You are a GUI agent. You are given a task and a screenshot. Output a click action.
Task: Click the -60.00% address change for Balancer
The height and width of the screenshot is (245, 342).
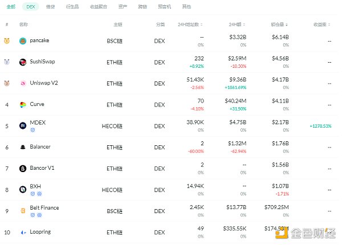(x=196, y=151)
